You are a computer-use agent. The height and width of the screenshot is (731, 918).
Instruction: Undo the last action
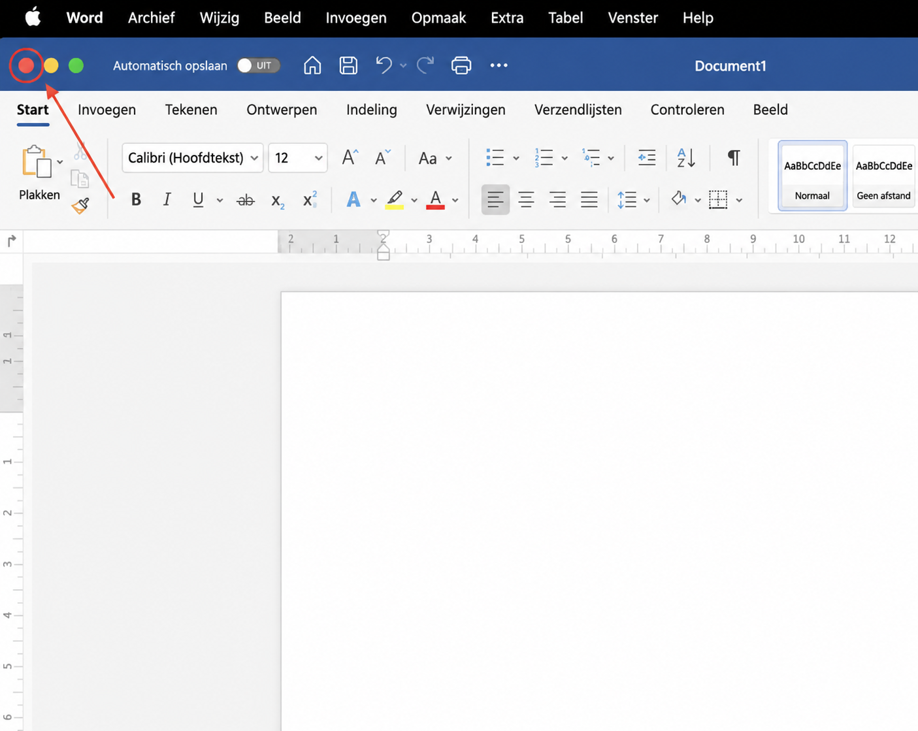(384, 65)
